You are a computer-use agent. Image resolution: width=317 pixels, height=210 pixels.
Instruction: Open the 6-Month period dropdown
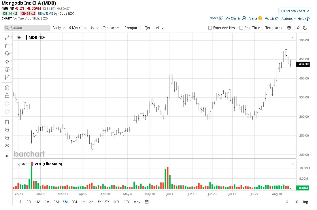coord(78,28)
